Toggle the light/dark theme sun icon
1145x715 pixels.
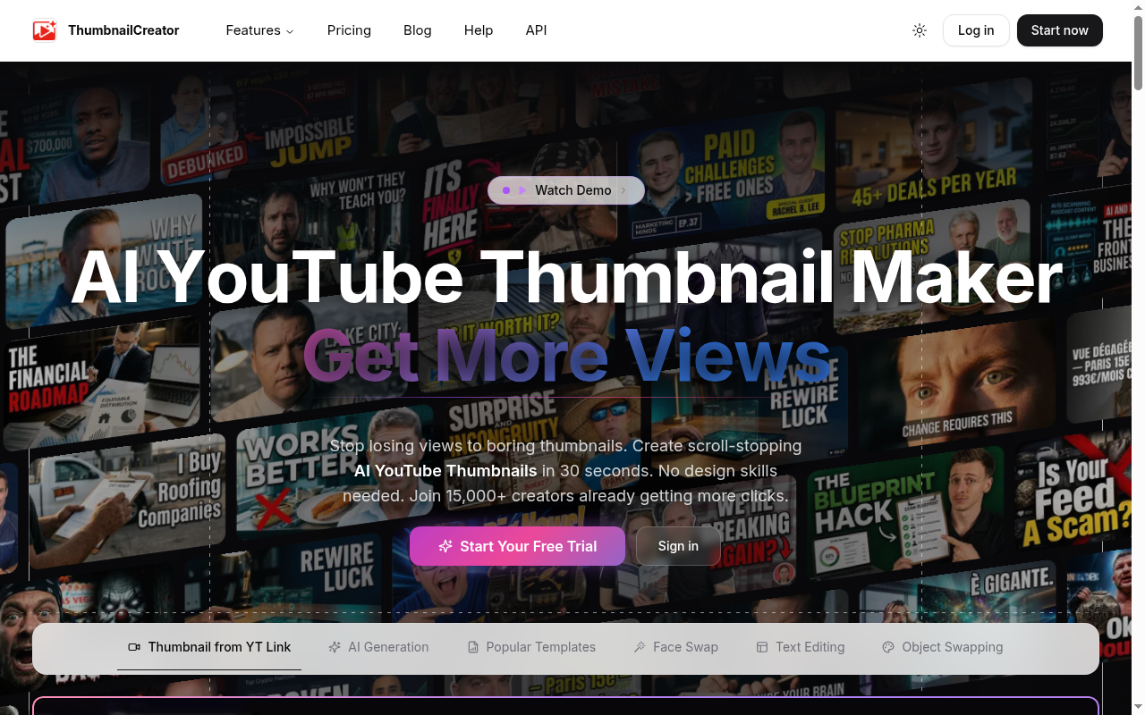920,30
